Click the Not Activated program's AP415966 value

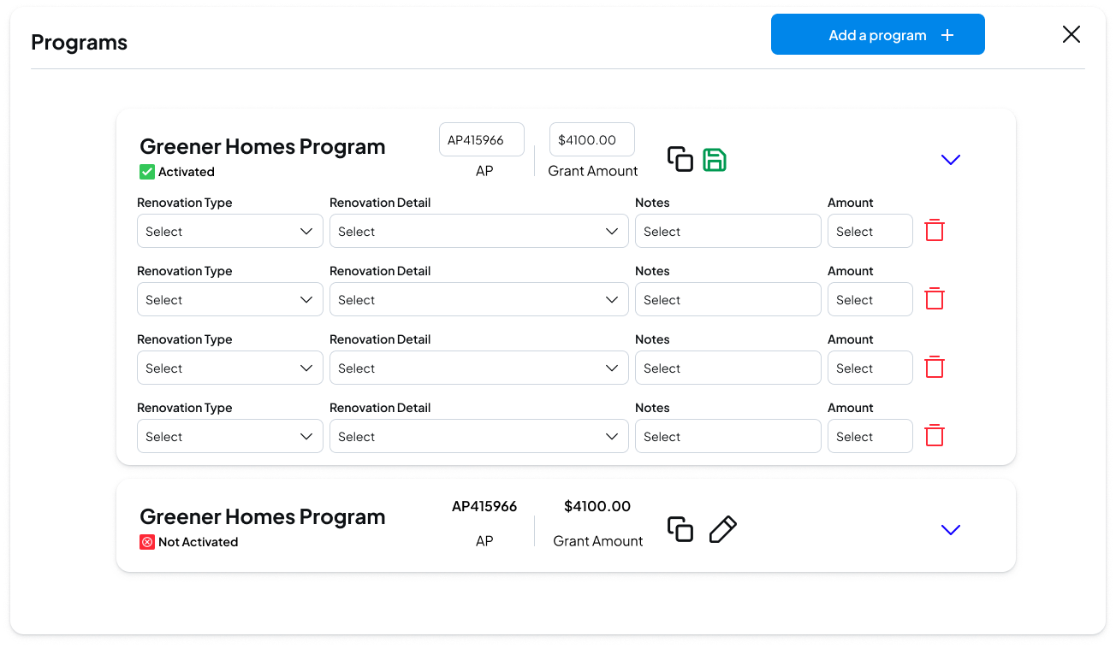(x=484, y=506)
